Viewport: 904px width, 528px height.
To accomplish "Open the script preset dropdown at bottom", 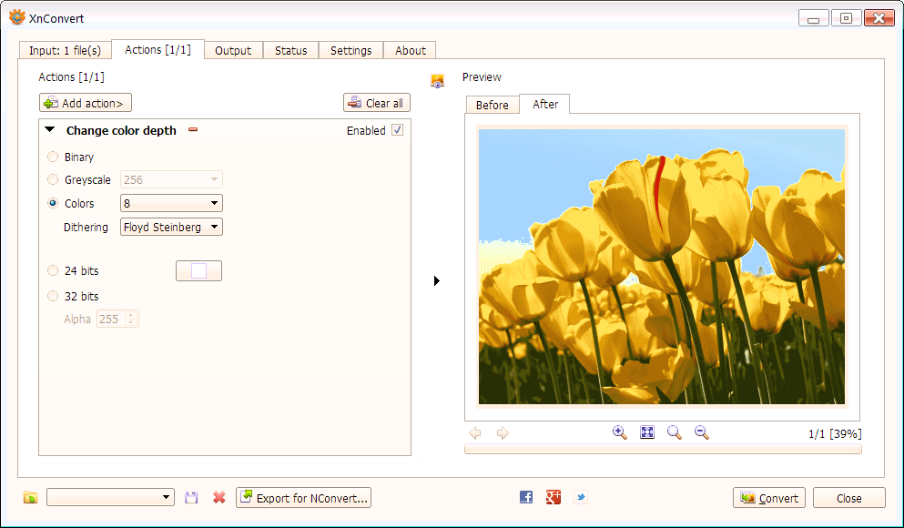I will coord(110,497).
